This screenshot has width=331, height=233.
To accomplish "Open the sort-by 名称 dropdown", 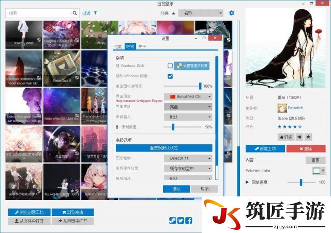I will pos(201,13).
